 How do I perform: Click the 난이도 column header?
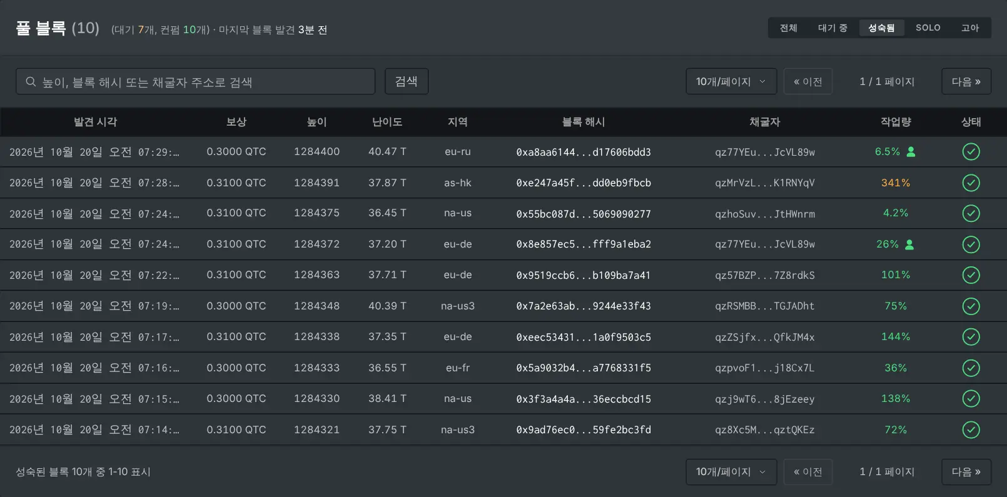[387, 122]
